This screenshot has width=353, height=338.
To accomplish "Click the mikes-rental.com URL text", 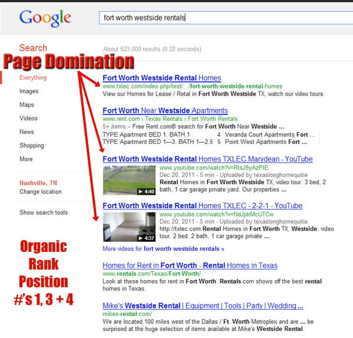I will coord(127,314).
